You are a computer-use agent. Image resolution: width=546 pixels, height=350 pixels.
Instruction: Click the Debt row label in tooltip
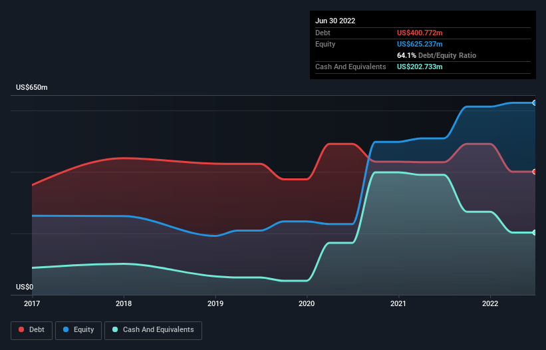[323, 33]
